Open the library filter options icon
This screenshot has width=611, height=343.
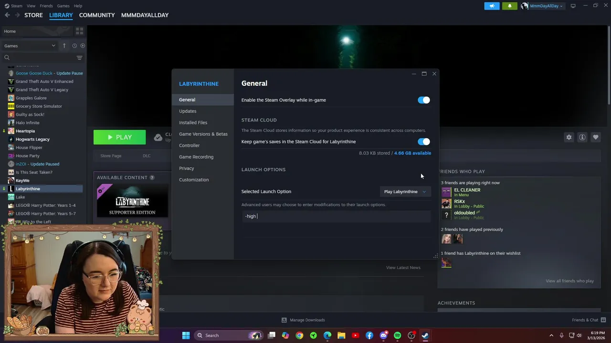tap(79, 58)
